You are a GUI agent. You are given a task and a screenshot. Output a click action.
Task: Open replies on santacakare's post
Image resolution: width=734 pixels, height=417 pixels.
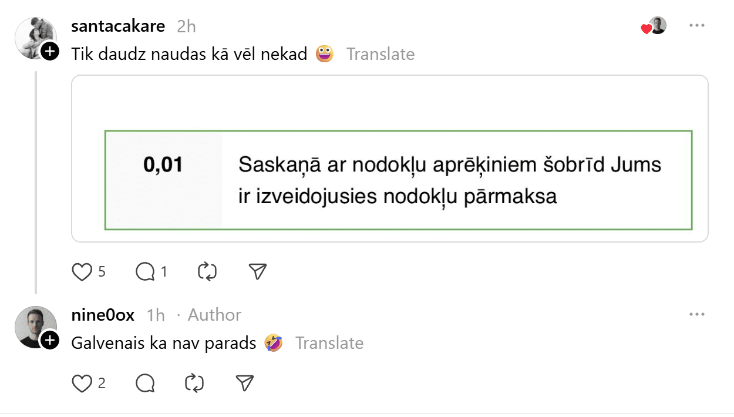tap(145, 271)
